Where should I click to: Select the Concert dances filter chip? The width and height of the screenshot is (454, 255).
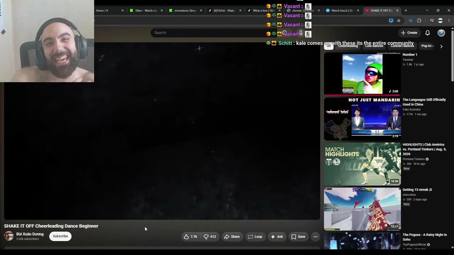click(402, 46)
